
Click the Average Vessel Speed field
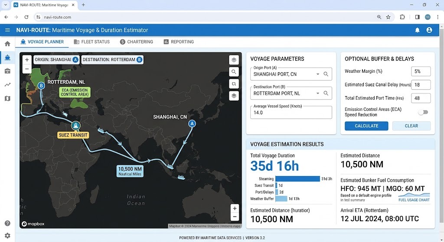click(291, 112)
